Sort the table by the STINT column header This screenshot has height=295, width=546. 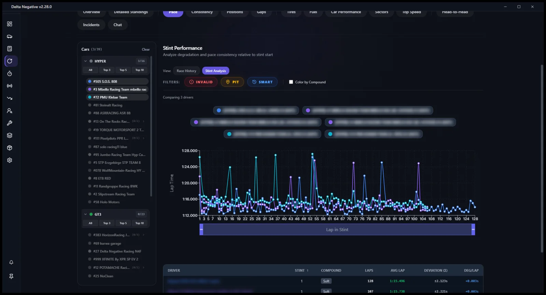[302, 270]
